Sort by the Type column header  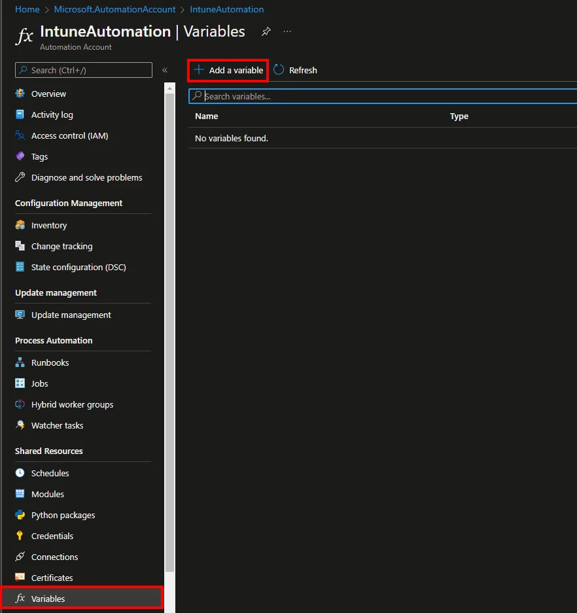(x=459, y=116)
